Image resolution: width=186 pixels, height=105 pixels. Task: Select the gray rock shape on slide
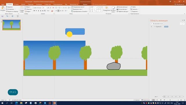(x=114, y=66)
